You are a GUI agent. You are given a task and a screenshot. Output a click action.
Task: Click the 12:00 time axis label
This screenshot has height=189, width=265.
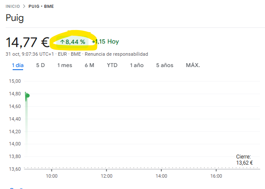pyautogui.click(x=106, y=176)
